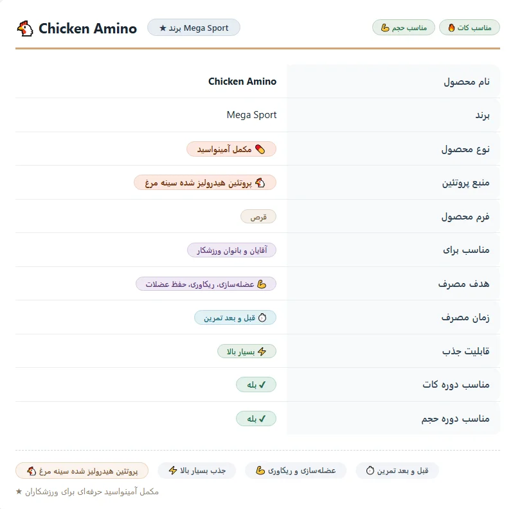Click the lightning bolt icon in the بسیار بالا badge

pyautogui.click(x=262, y=352)
